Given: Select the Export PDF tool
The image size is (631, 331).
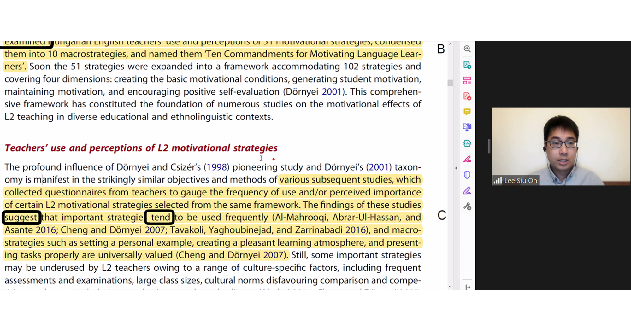Looking at the screenshot, I should [x=467, y=65].
